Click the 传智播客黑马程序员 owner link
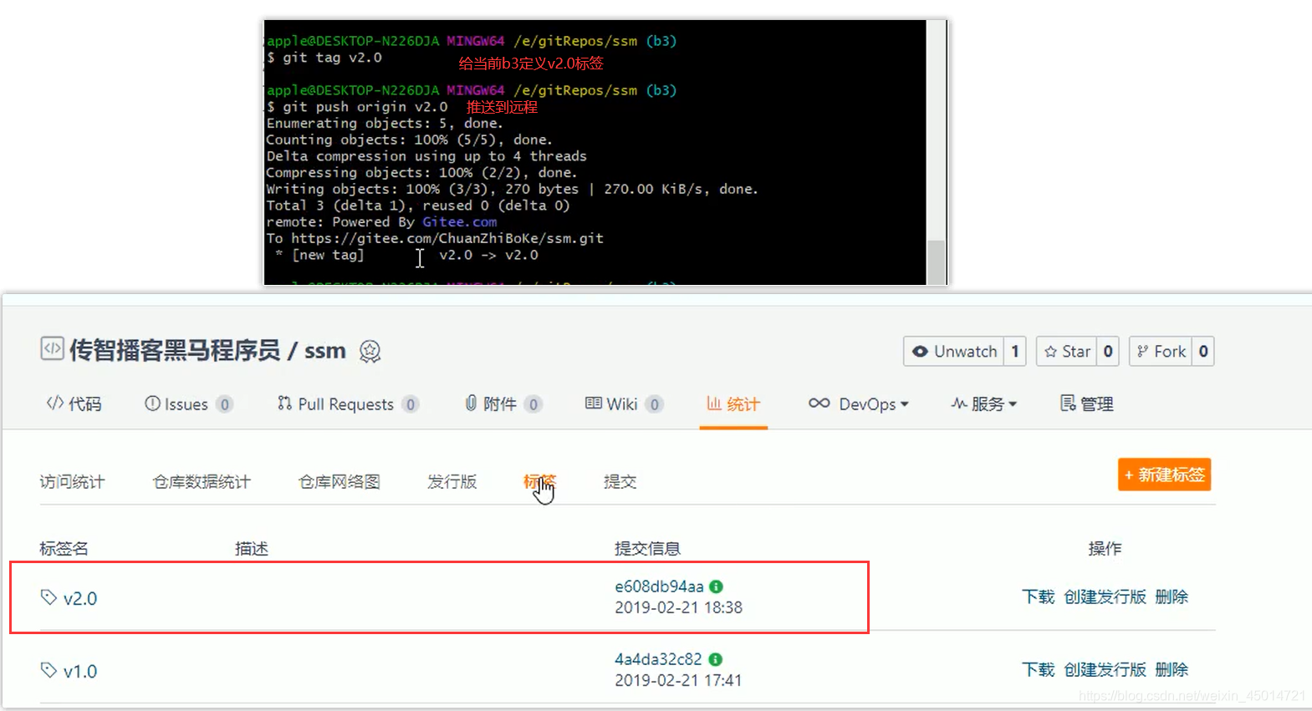Screen dimensions: 1312x711 point(175,350)
